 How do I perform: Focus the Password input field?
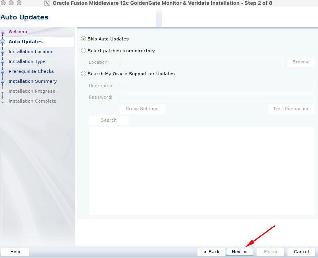[x=217, y=97]
